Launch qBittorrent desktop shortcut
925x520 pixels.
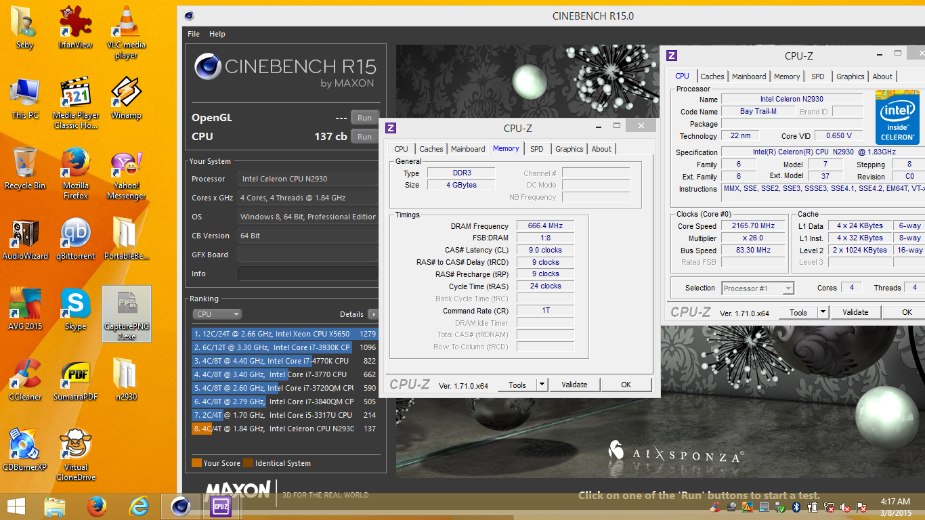point(76,240)
